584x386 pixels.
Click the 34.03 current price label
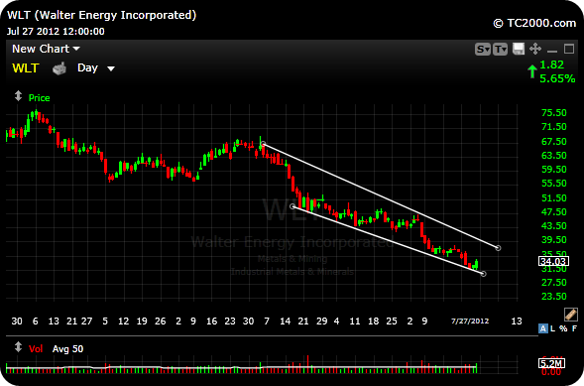coord(553,261)
